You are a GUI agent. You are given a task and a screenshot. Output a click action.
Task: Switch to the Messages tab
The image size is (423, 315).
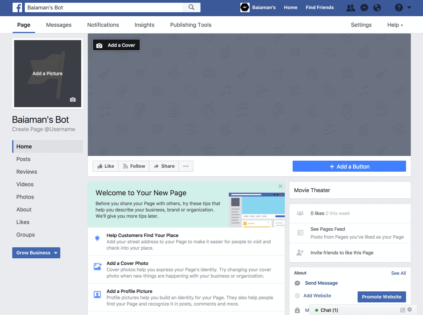click(x=59, y=25)
